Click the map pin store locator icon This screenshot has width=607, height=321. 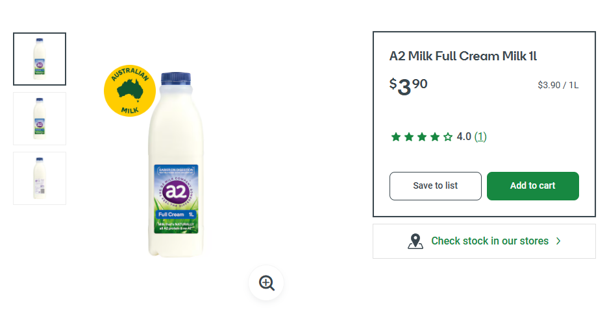(x=415, y=241)
